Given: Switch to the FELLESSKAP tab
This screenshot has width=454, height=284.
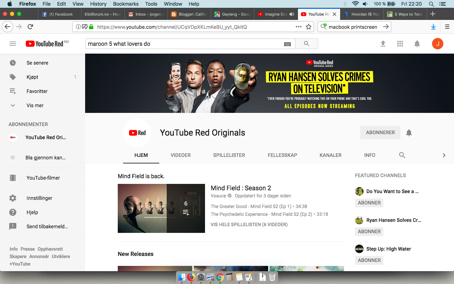Looking at the screenshot, I should (x=282, y=155).
